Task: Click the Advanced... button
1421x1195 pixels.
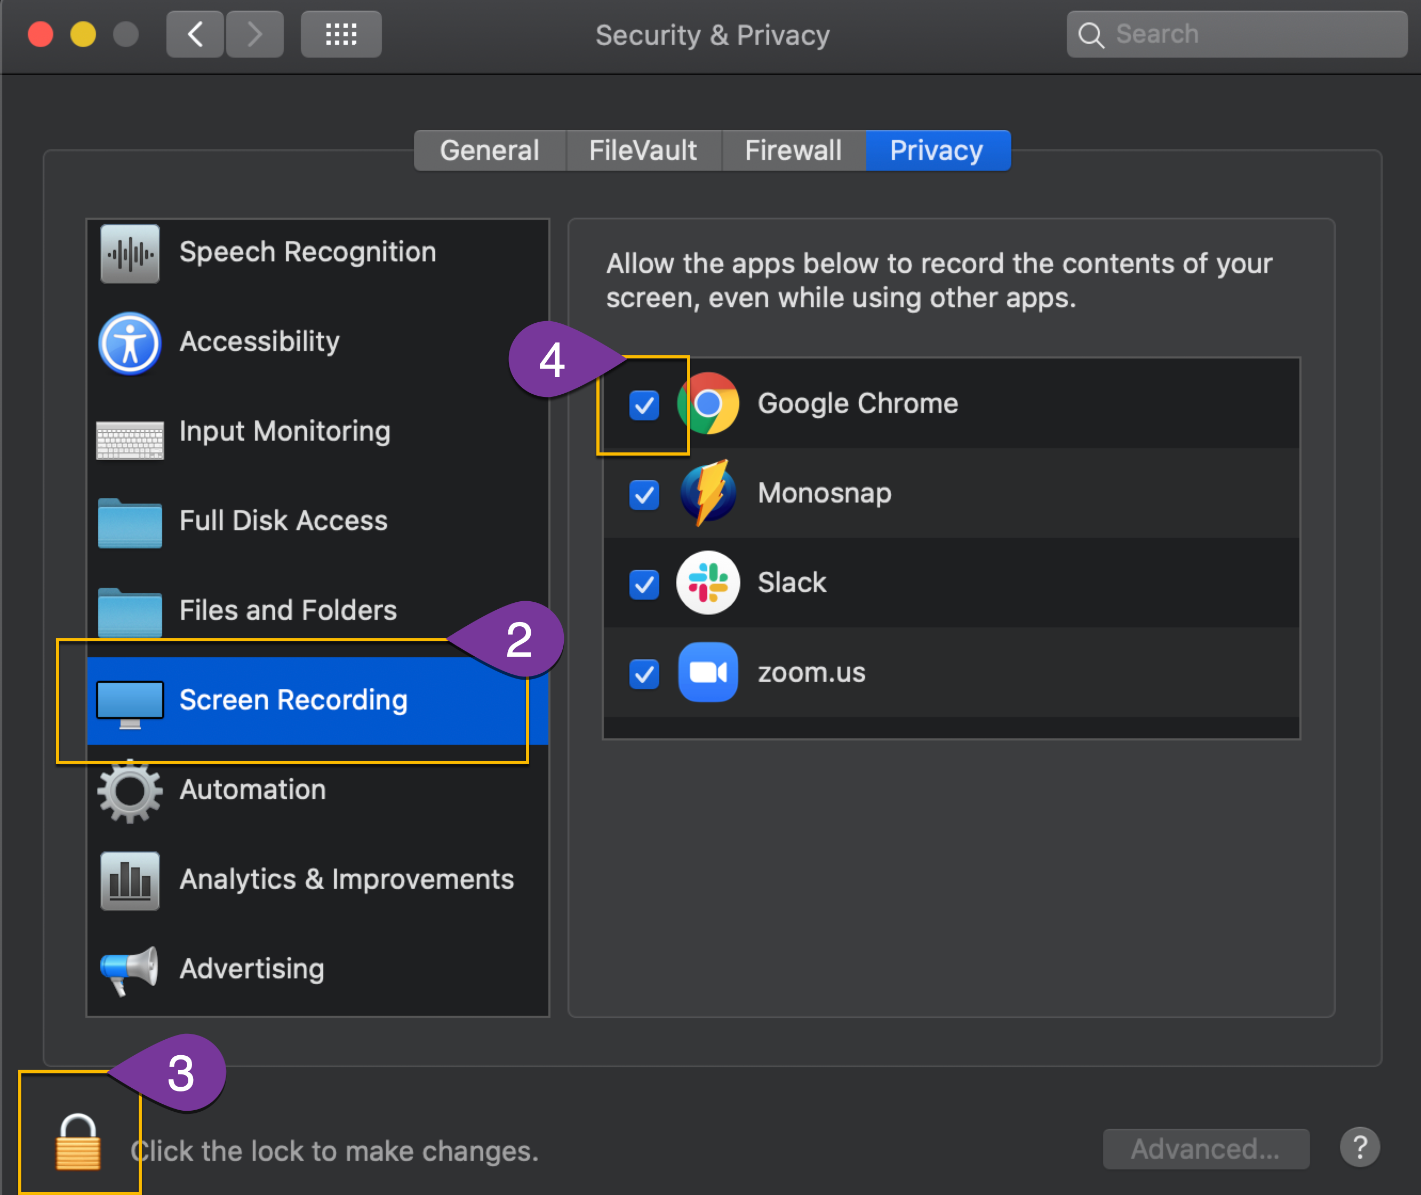Action: pos(1206,1148)
